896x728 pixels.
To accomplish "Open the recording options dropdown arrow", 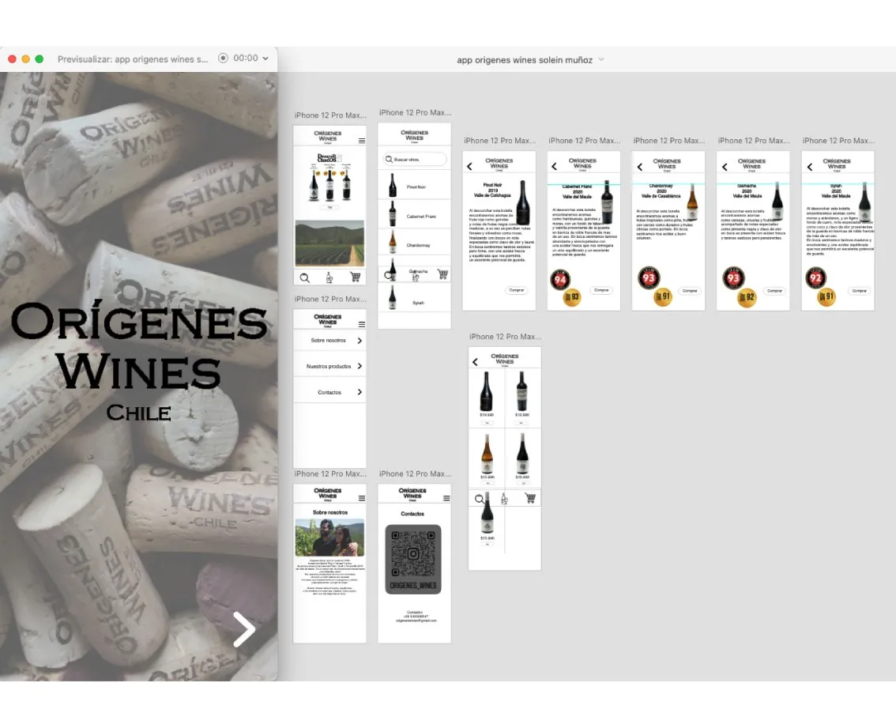I will pos(265,58).
